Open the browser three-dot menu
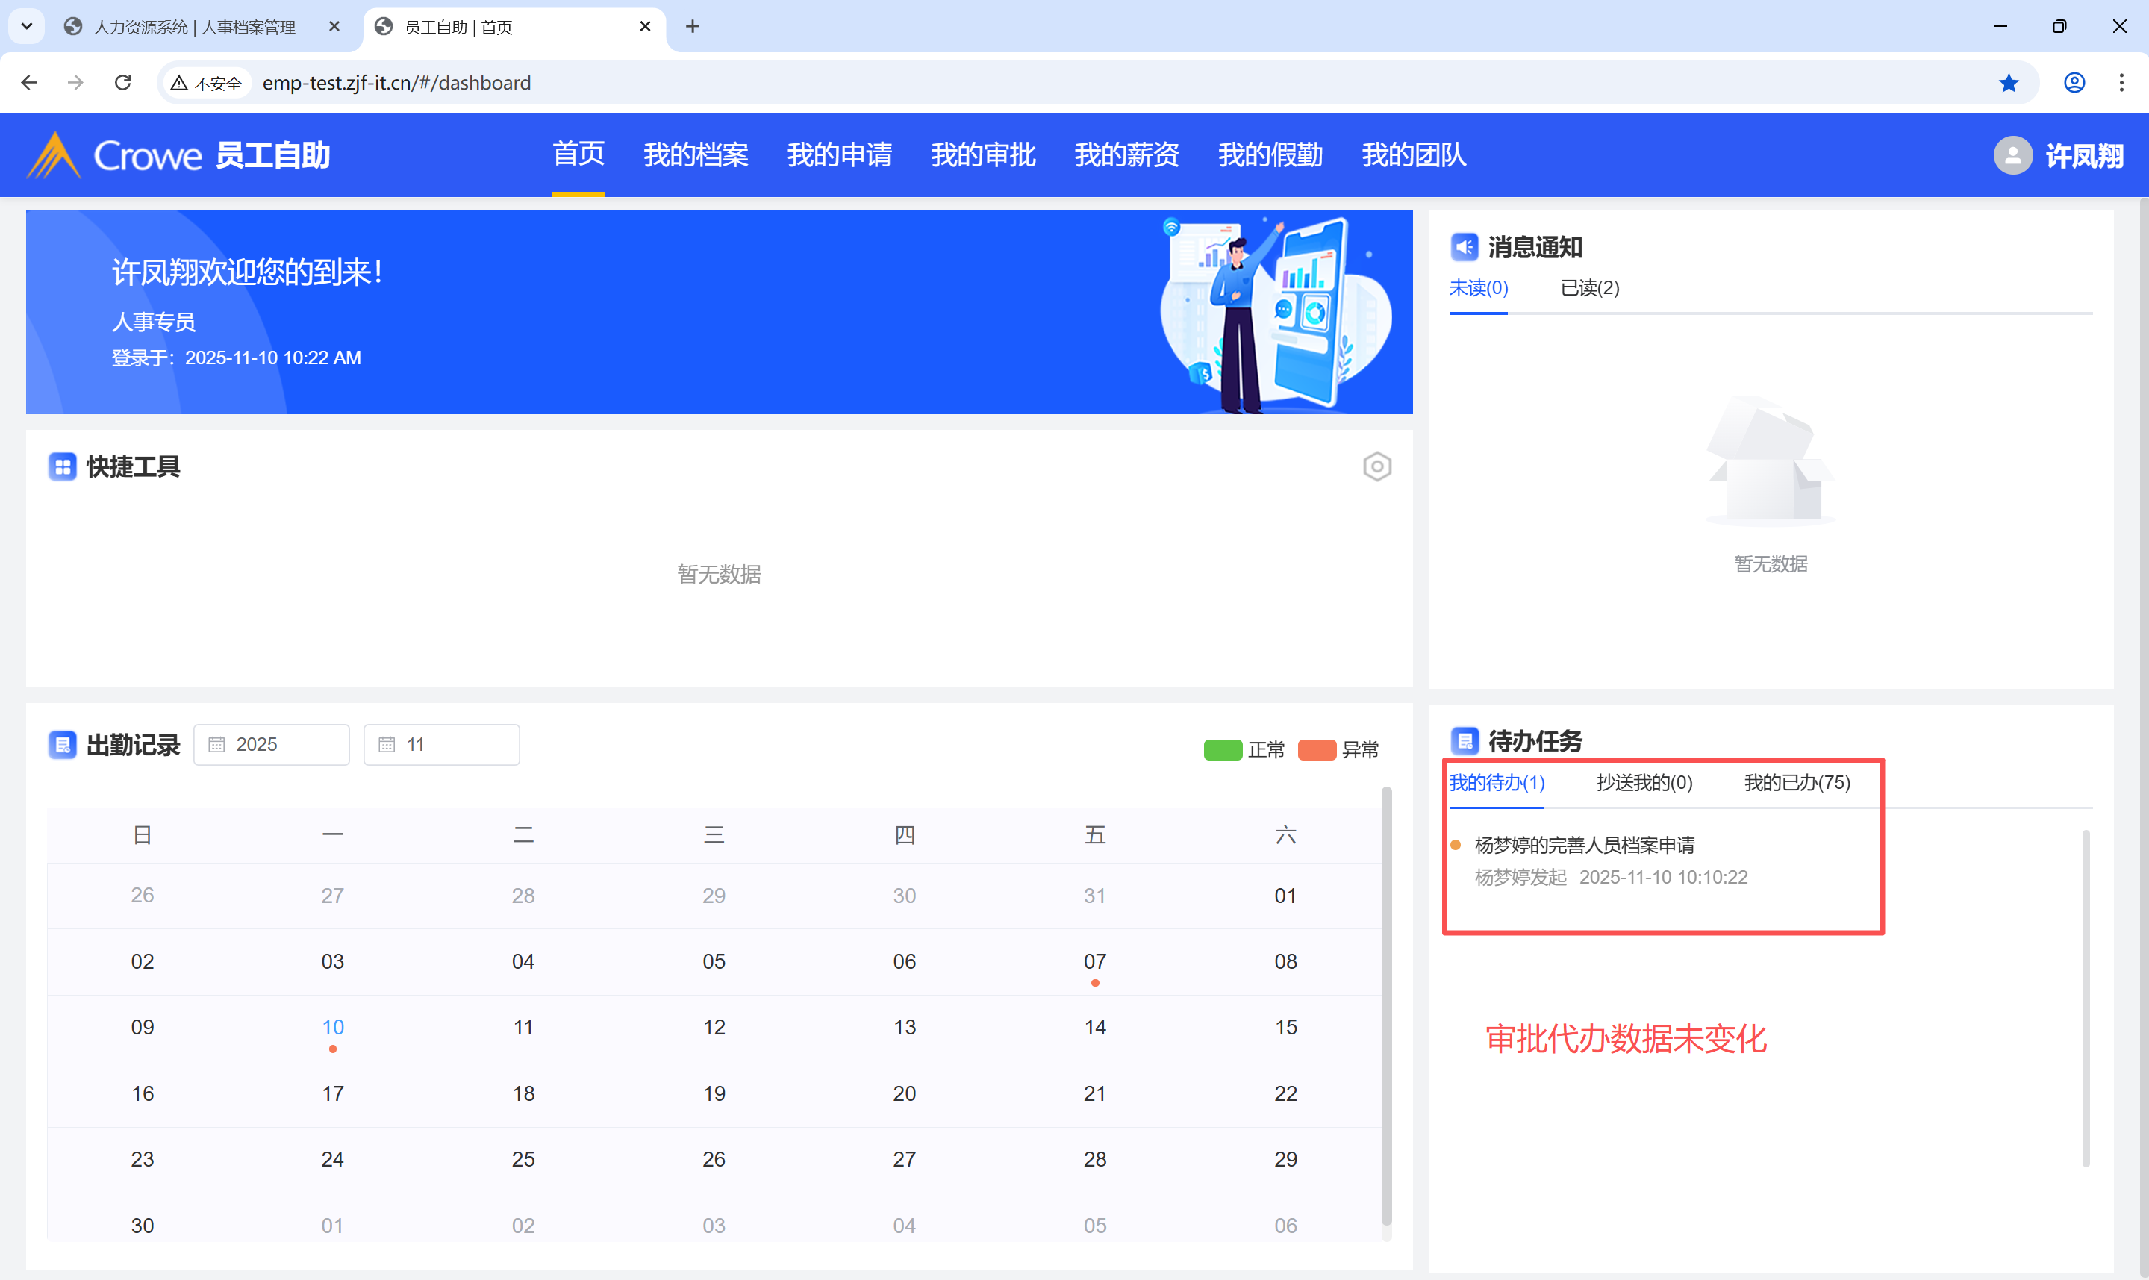The image size is (2149, 1280). coord(2121,83)
